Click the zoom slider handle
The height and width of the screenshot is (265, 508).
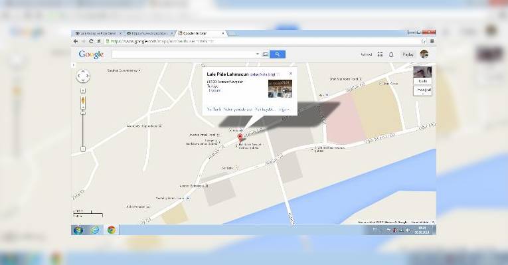coord(83,113)
